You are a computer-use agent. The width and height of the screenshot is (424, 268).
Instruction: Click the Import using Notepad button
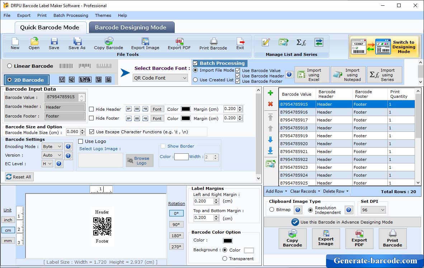pyautogui.click(x=348, y=75)
